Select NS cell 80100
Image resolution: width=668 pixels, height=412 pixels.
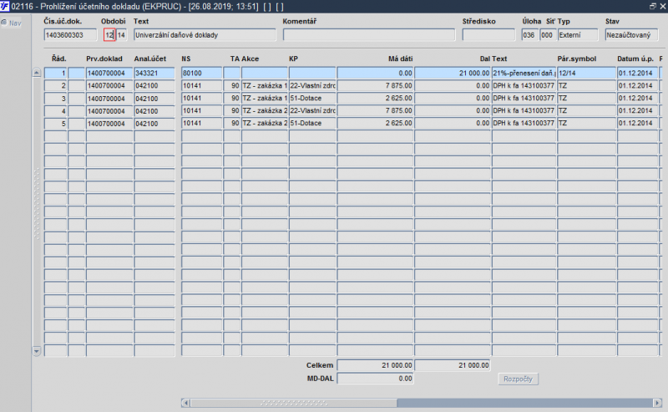201,73
